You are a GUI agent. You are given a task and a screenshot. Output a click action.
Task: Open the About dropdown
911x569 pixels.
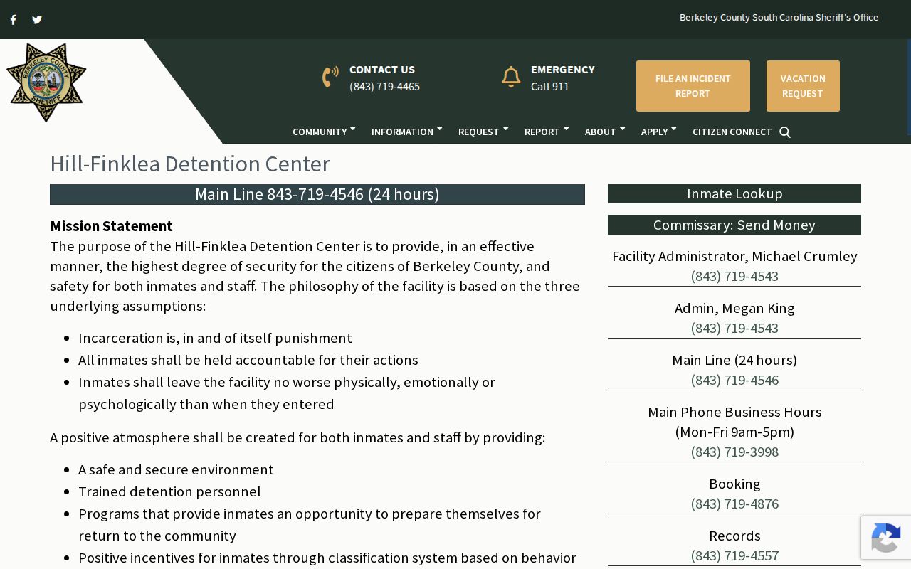coord(605,132)
